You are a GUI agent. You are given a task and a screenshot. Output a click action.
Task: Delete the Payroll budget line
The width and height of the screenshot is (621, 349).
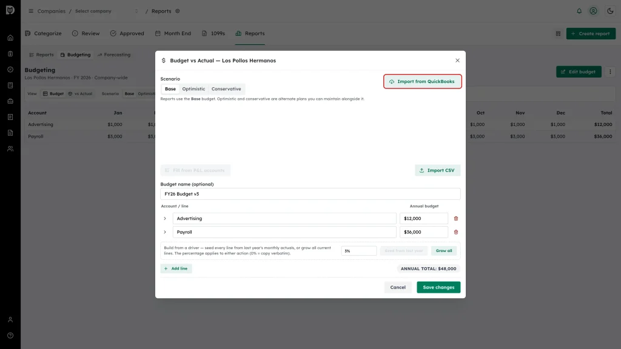pos(456,232)
